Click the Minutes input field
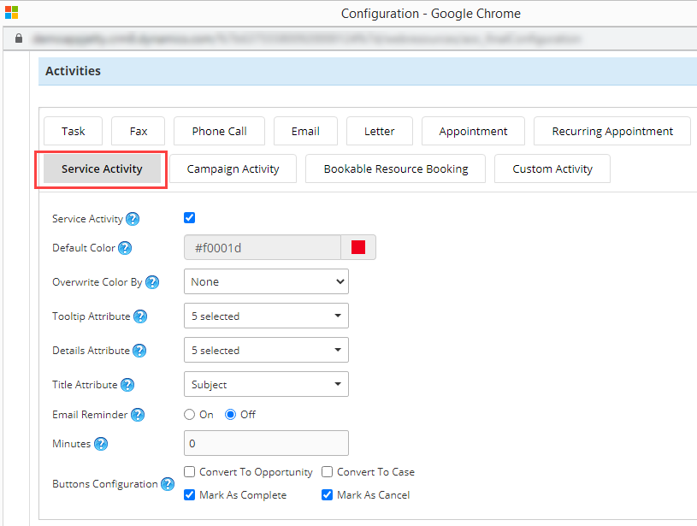This screenshot has width=697, height=526. (266, 443)
